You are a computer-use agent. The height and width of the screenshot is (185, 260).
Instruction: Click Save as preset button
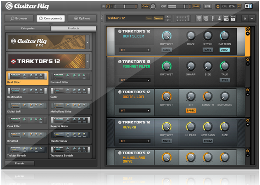[x=158, y=18]
